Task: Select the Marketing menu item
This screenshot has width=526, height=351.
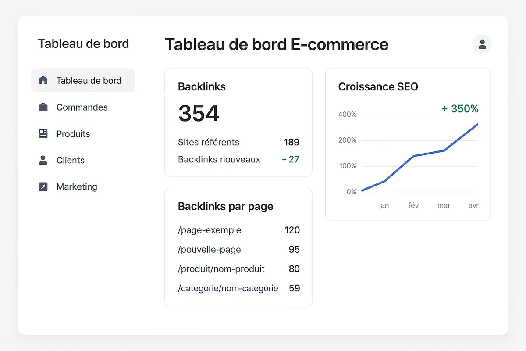Action: (x=83, y=186)
